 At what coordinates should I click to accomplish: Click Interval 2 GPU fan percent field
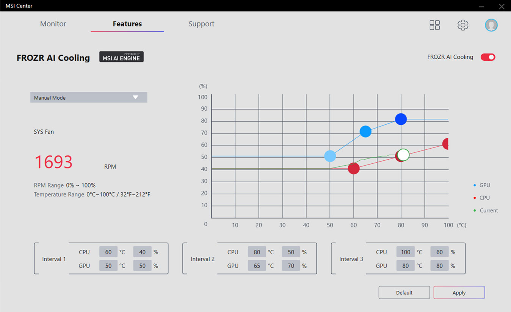tap(291, 266)
